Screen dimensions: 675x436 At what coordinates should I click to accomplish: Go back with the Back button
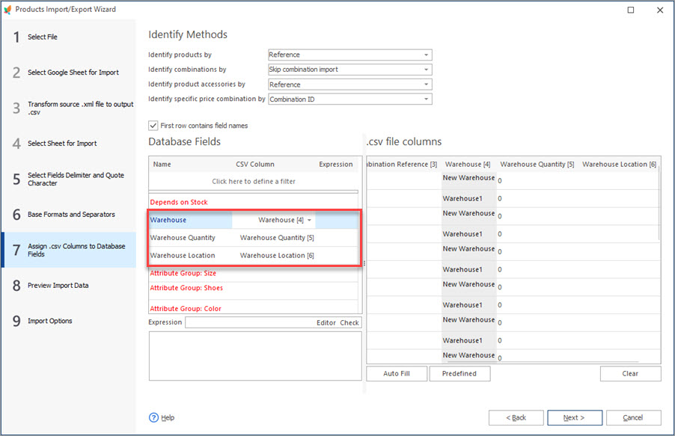(x=516, y=417)
